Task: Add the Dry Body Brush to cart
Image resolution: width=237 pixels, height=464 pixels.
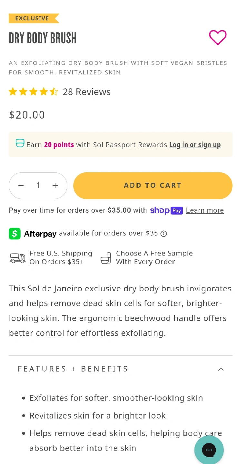Action: (153, 186)
